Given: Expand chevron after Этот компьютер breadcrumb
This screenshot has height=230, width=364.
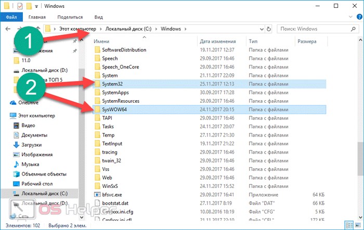Looking at the screenshot, I should click(x=101, y=29).
